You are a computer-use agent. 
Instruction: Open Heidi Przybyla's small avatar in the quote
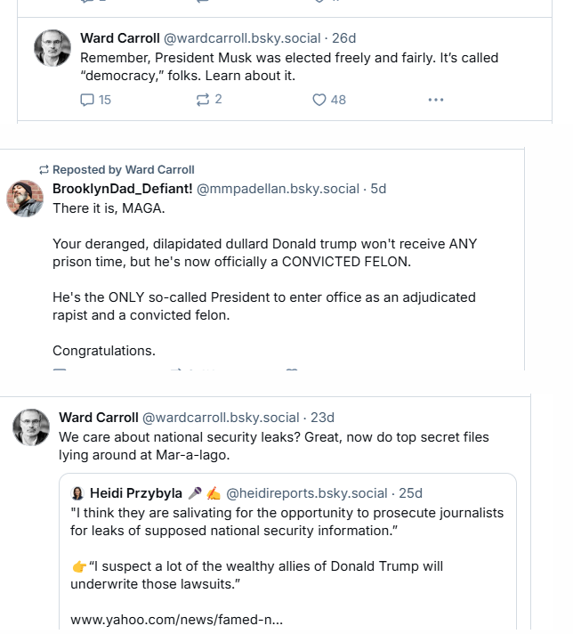[77, 493]
